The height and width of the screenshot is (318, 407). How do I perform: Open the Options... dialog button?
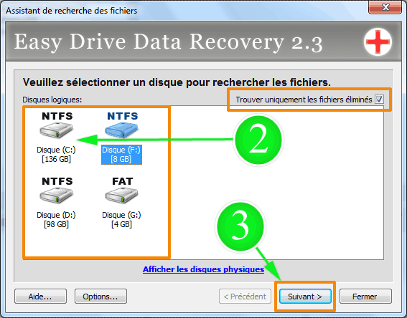pyautogui.click(x=100, y=297)
